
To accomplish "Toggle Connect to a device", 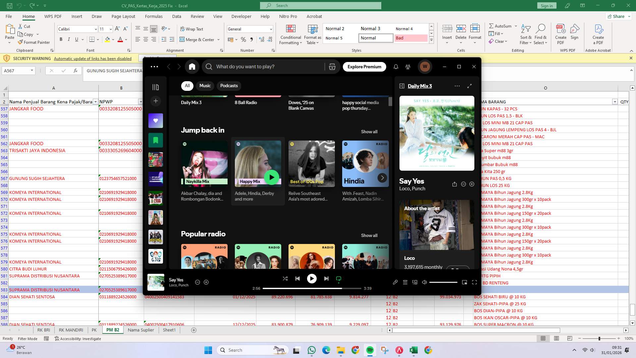I will point(415,282).
